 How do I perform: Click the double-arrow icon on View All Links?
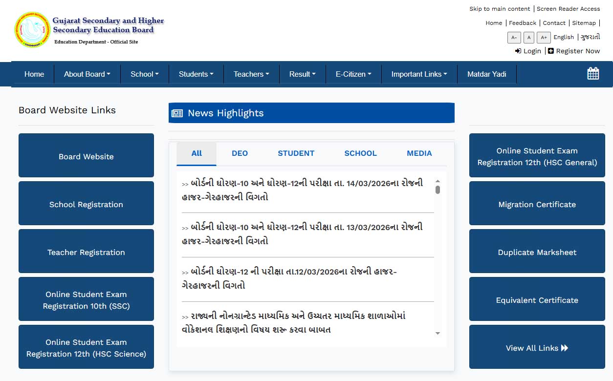point(564,348)
